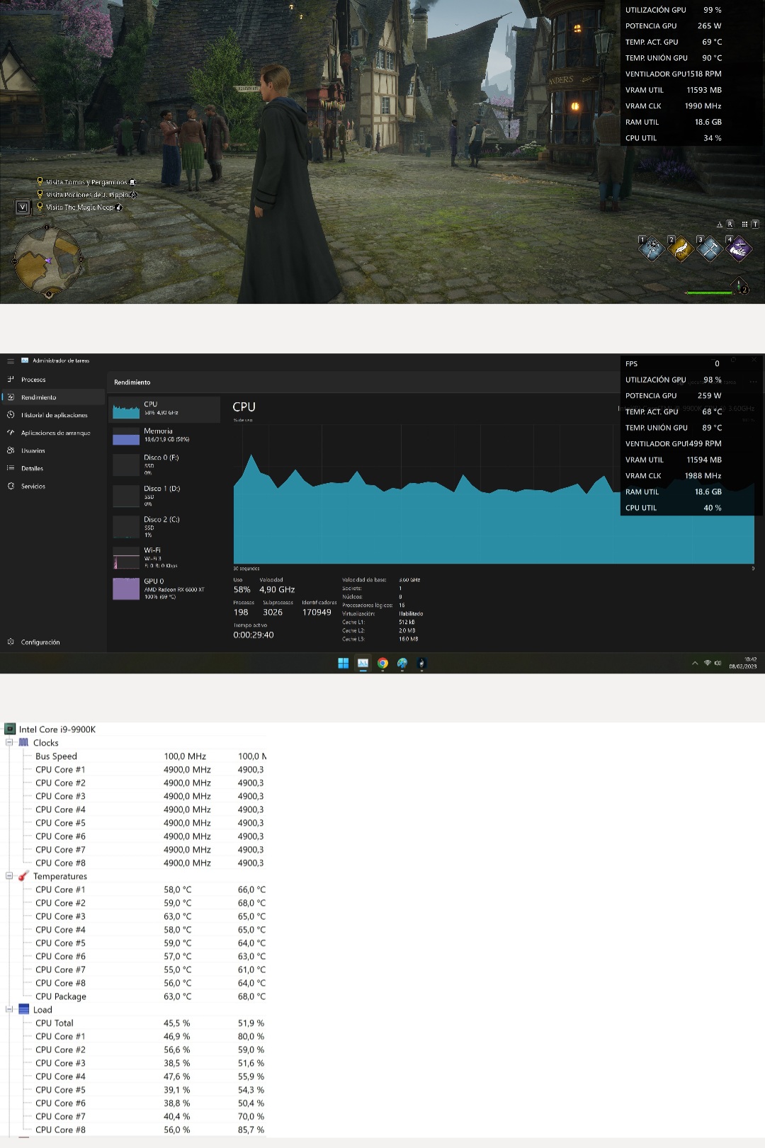
Task: Click the Windows Start button on taskbar
Action: [x=344, y=664]
